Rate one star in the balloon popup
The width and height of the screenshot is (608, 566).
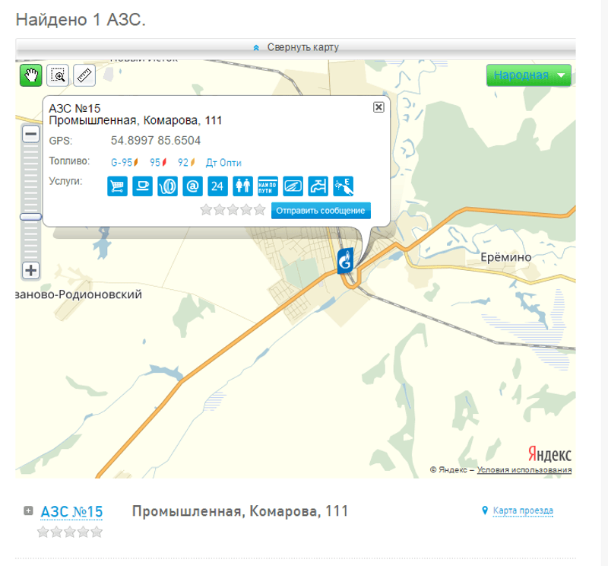coord(206,210)
